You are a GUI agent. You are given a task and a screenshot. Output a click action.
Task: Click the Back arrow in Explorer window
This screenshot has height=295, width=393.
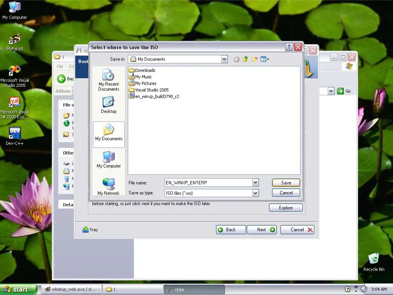61,79
